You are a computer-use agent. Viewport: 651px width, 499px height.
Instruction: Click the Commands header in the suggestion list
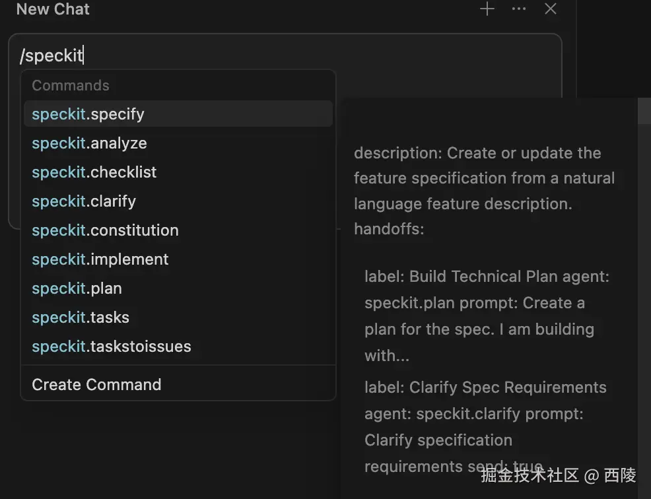point(71,86)
